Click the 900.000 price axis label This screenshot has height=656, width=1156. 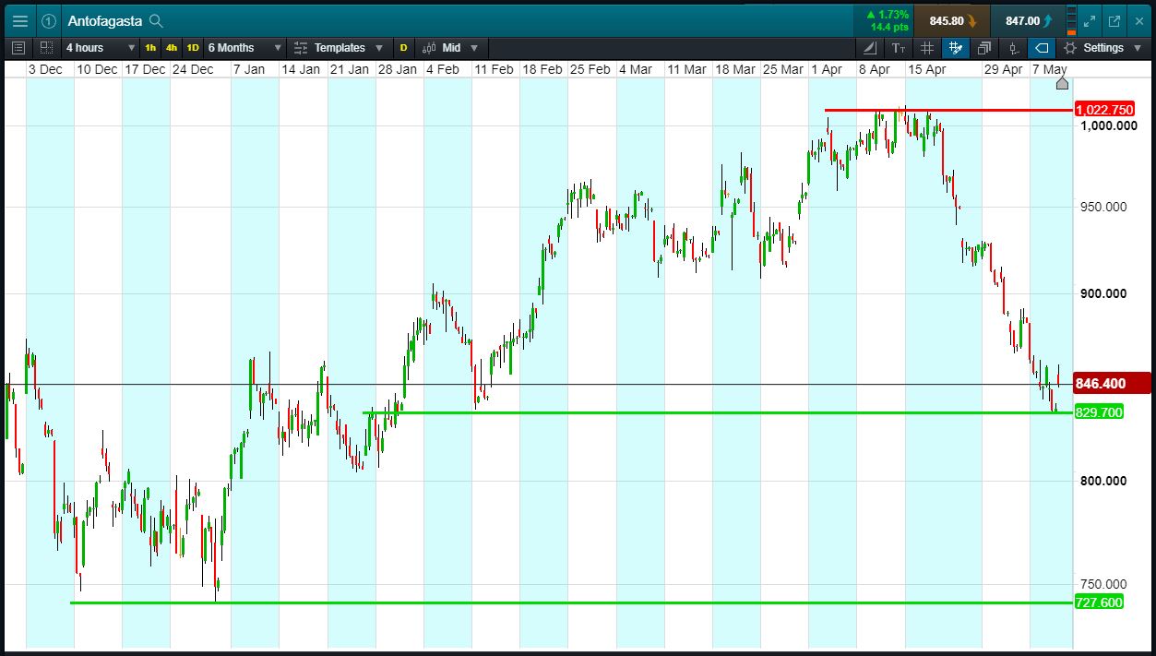coord(1103,293)
